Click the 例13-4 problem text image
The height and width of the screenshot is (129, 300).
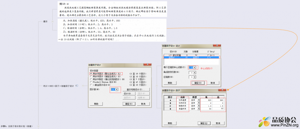coord(112,9)
